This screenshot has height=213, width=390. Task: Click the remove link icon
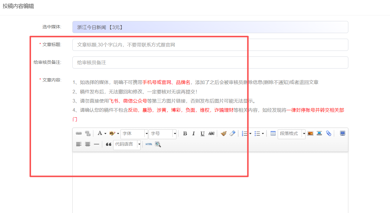point(88,134)
